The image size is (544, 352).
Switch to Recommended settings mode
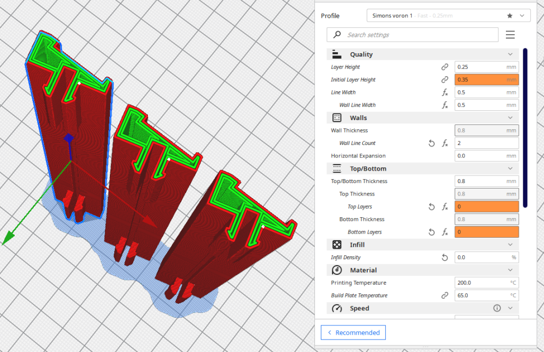tap(353, 332)
